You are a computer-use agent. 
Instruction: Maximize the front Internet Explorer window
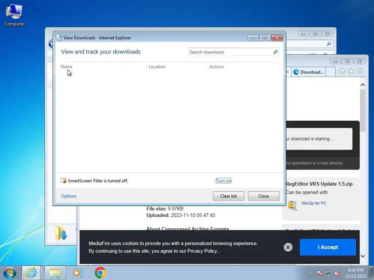[347, 61]
